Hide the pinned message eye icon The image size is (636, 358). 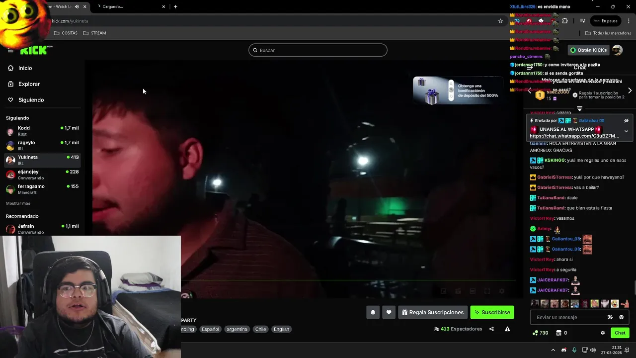point(626,120)
